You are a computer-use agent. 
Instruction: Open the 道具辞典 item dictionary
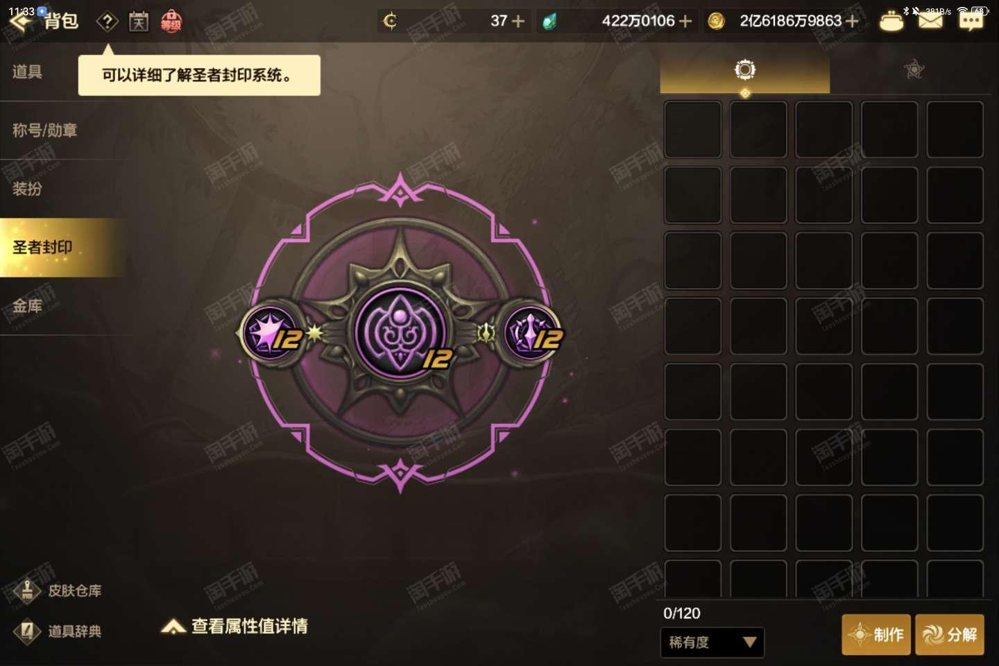coord(58,631)
